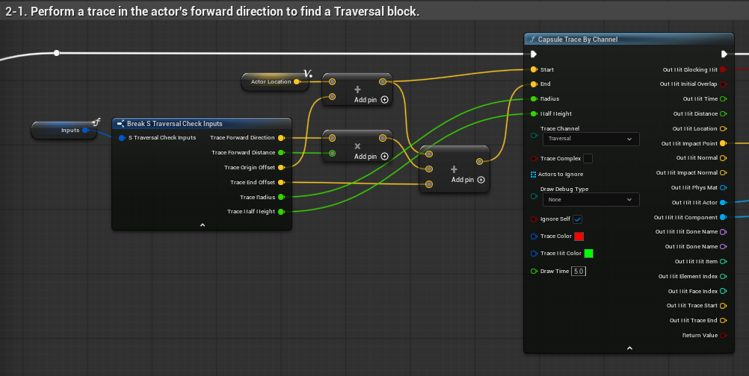
Task: Click the Ignore Self input pin
Action: (x=534, y=219)
